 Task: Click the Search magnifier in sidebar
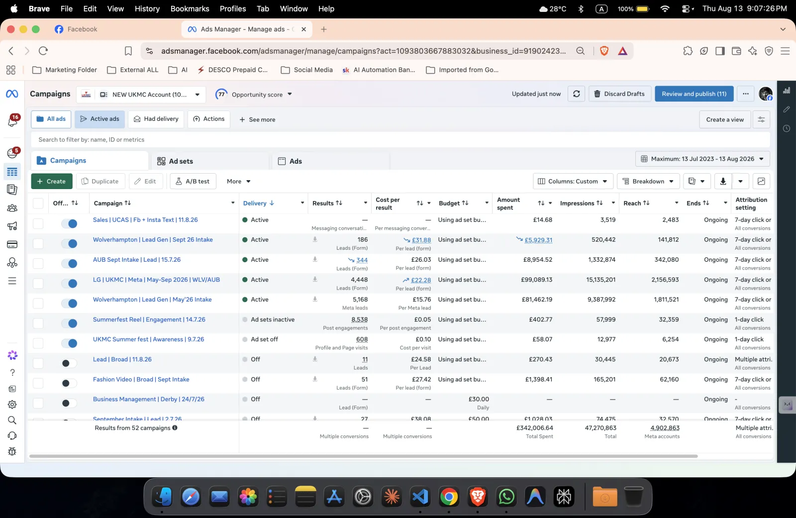12,420
